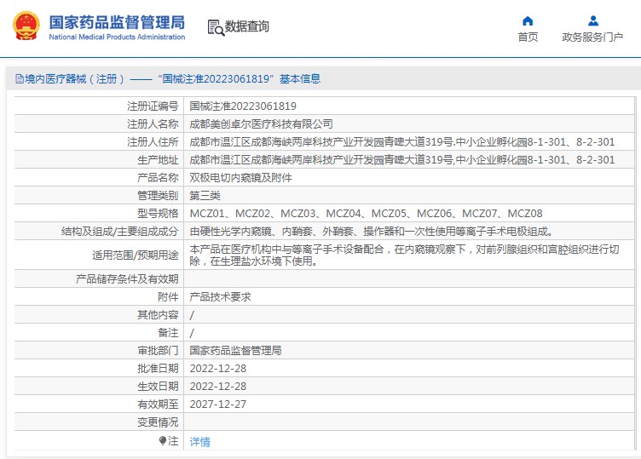Select registration number 国械注准20223061819 cell
Screen dimensions: 641x459
[243, 106]
